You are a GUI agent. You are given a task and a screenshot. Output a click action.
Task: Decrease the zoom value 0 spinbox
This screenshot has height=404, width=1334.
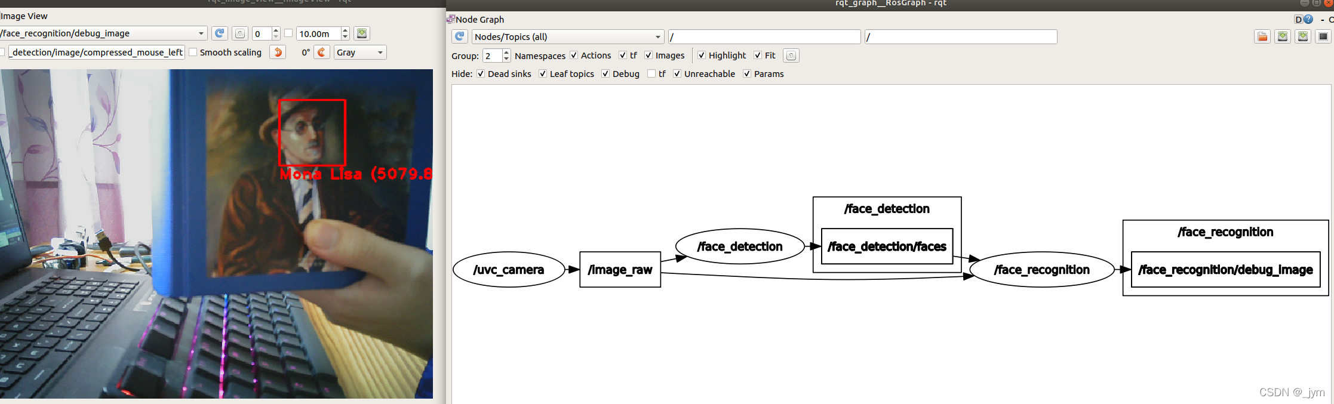[276, 37]
